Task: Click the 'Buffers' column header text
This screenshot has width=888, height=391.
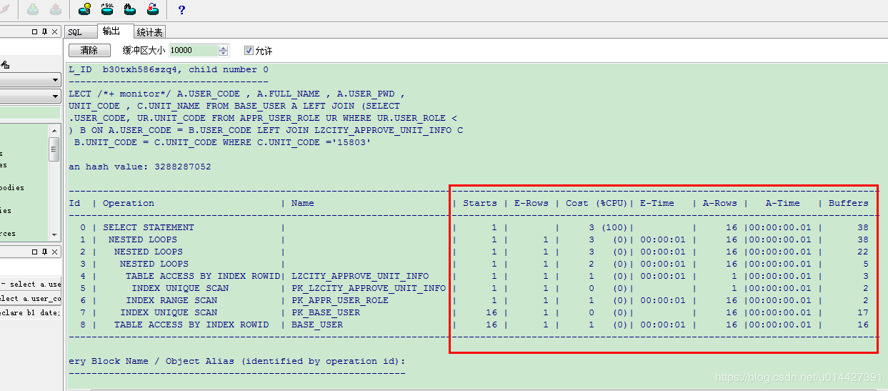Action: coord(849,203)
